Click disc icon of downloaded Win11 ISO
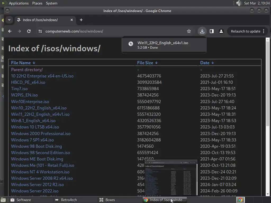Image resolution: width=271 pixels, height=203 pixels. tap(131, 44)
